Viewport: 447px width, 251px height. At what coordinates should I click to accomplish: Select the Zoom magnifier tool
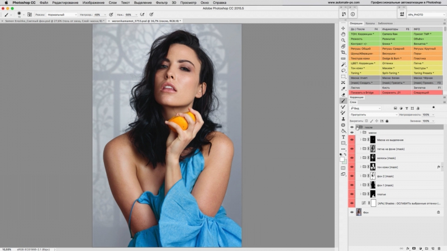pos(343,40)
